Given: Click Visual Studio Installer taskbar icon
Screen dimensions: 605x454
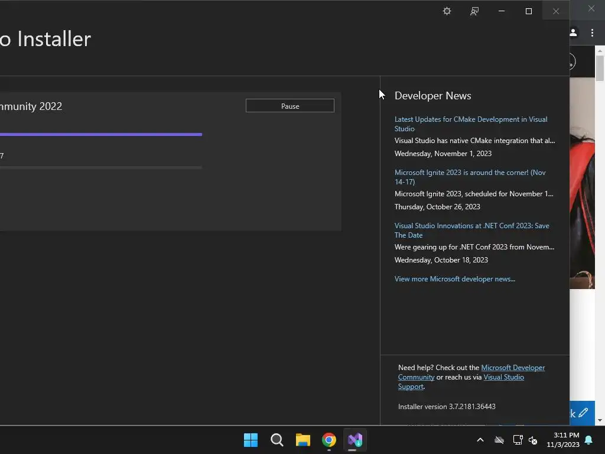Looking at the screenshot, I should (355, 440).
